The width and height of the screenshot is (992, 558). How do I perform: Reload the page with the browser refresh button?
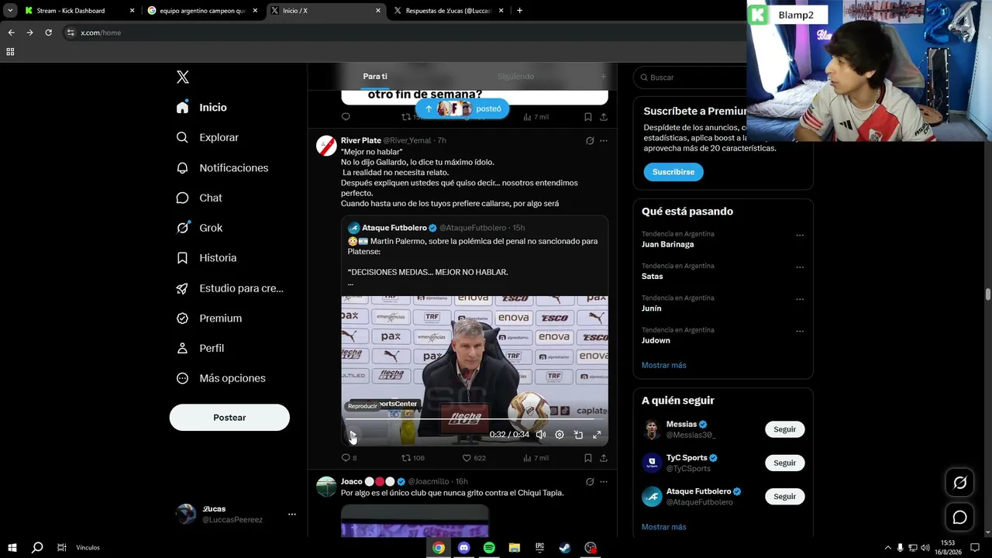pyautogui.click(x=48, y=33)
